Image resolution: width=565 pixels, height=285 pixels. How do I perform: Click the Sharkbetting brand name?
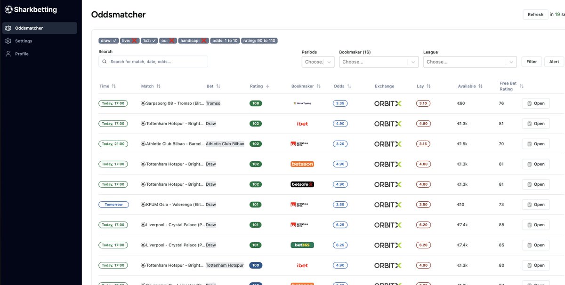pos(35,9)
